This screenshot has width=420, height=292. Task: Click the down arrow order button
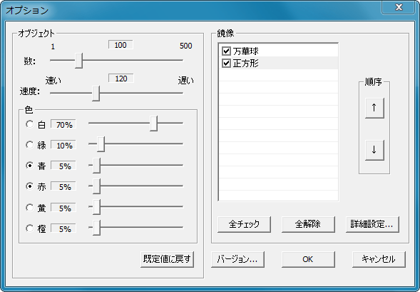374,150
